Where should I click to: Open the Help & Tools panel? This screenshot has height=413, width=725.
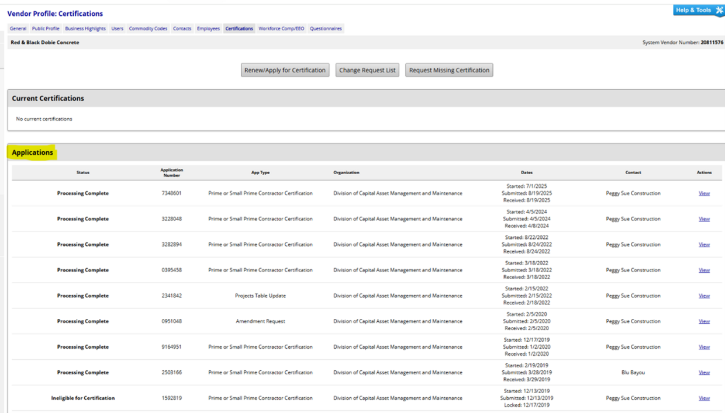tap(699, 11)
